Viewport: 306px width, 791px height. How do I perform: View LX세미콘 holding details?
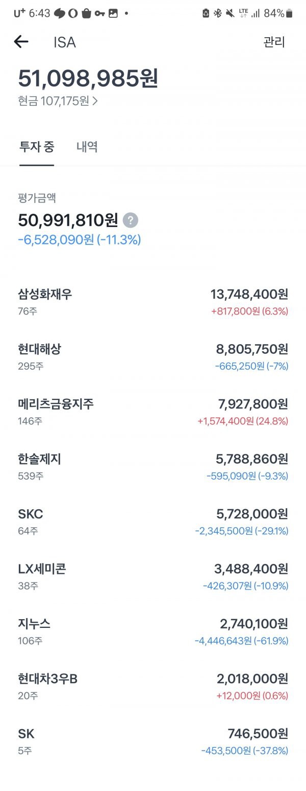pyautogui.click(x=153, y=577)
